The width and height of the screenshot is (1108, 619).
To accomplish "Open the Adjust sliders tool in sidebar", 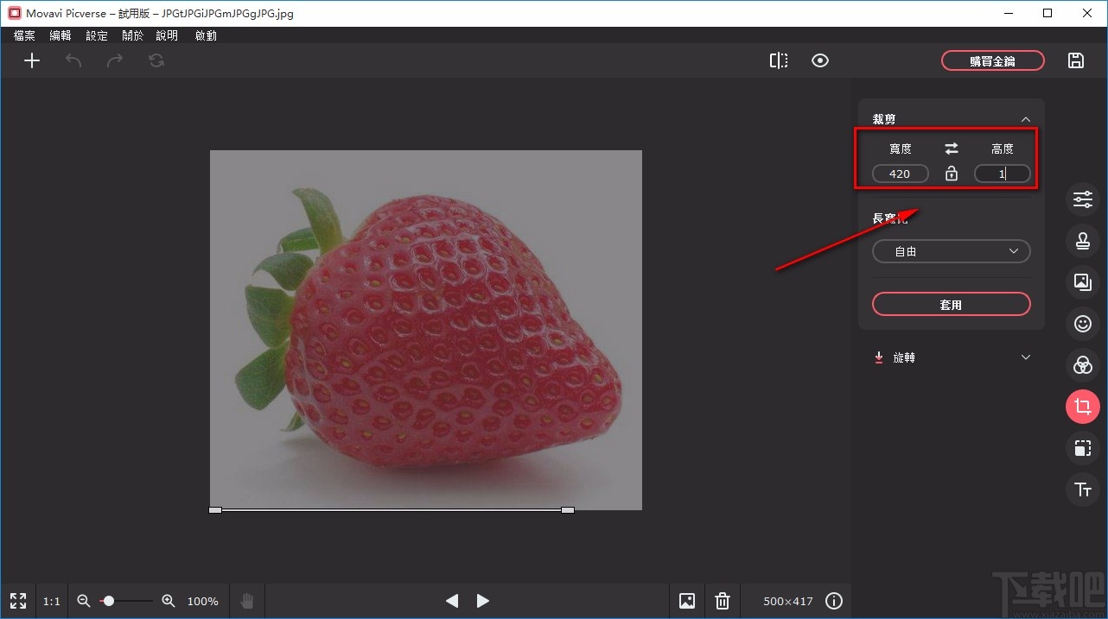I will (1082, 199).
